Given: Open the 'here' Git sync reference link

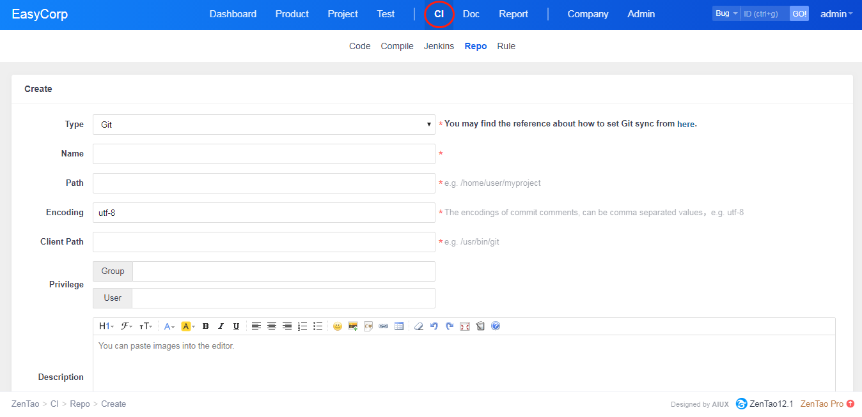Looking at the screenshot, I should [x=686, y=125].
